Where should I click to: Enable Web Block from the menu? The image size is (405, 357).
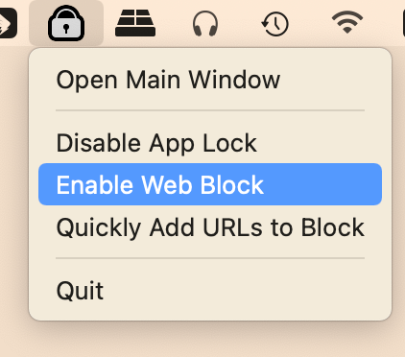210,184
